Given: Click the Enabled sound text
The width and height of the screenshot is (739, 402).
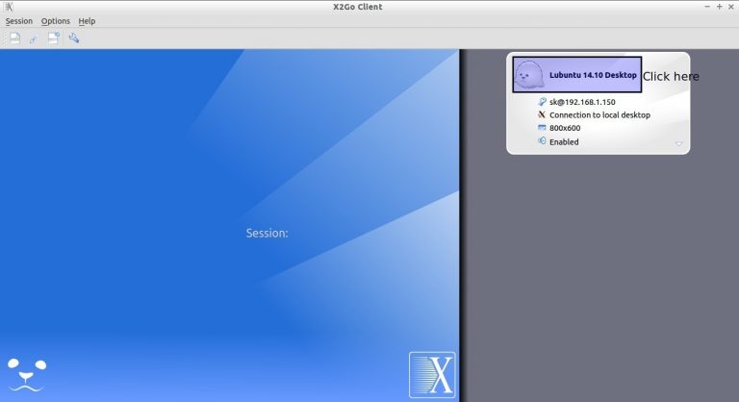Looking at the screenshot, I should [x=564, y=142].
